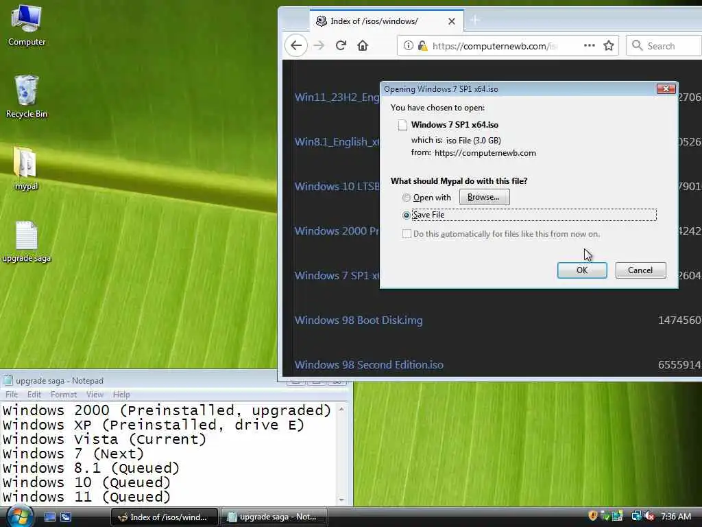Click 'Windows 7 (Next)' line in Notepad
Screen dimensions: 702x527
click(73, 454)
